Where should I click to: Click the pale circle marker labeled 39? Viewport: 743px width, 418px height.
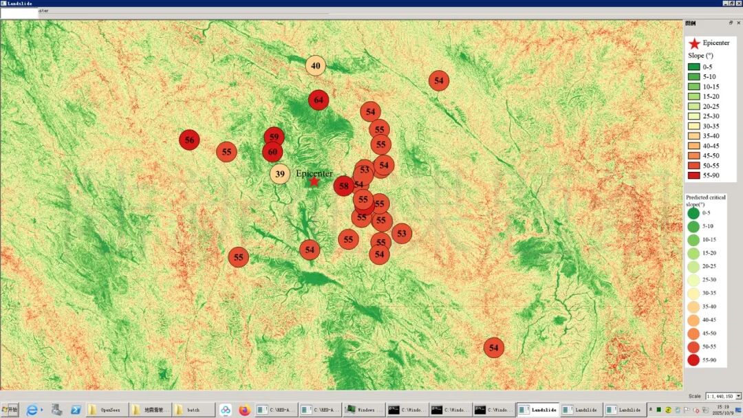pos(279,174)
